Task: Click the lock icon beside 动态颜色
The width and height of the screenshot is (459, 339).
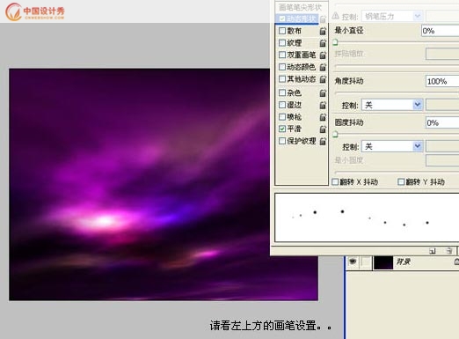Action: [x=323, y=67]
